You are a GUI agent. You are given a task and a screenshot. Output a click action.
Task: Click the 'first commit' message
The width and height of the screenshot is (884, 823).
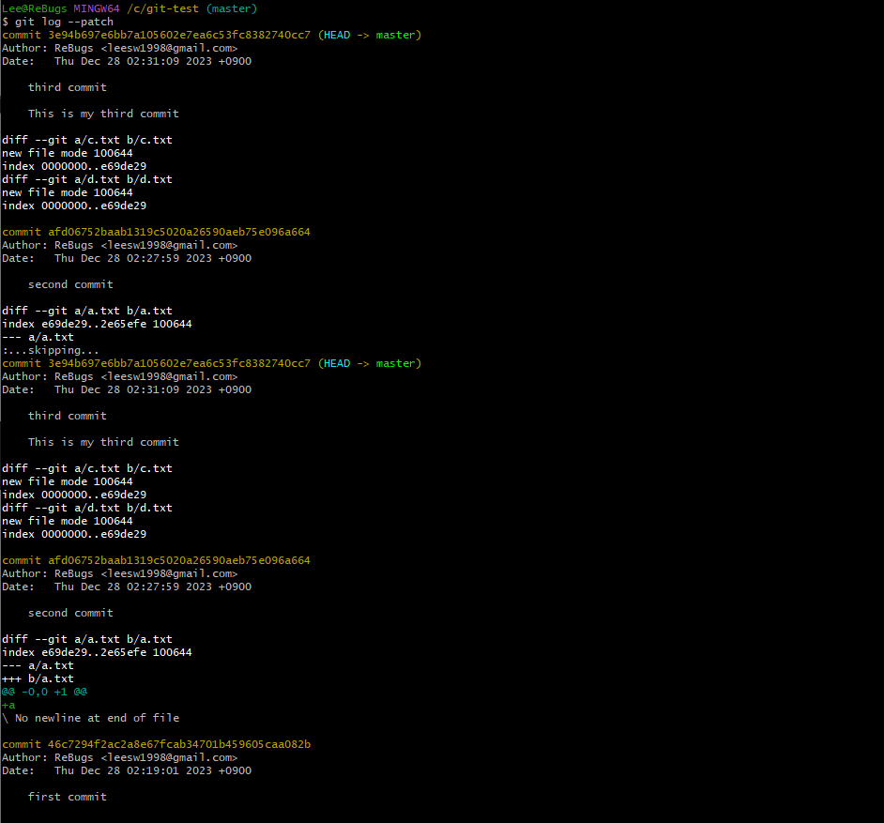pyautogui.click(x=67, y=797)
